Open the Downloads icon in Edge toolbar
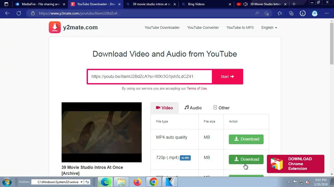 pyautogui.click(x=303, y=13)
